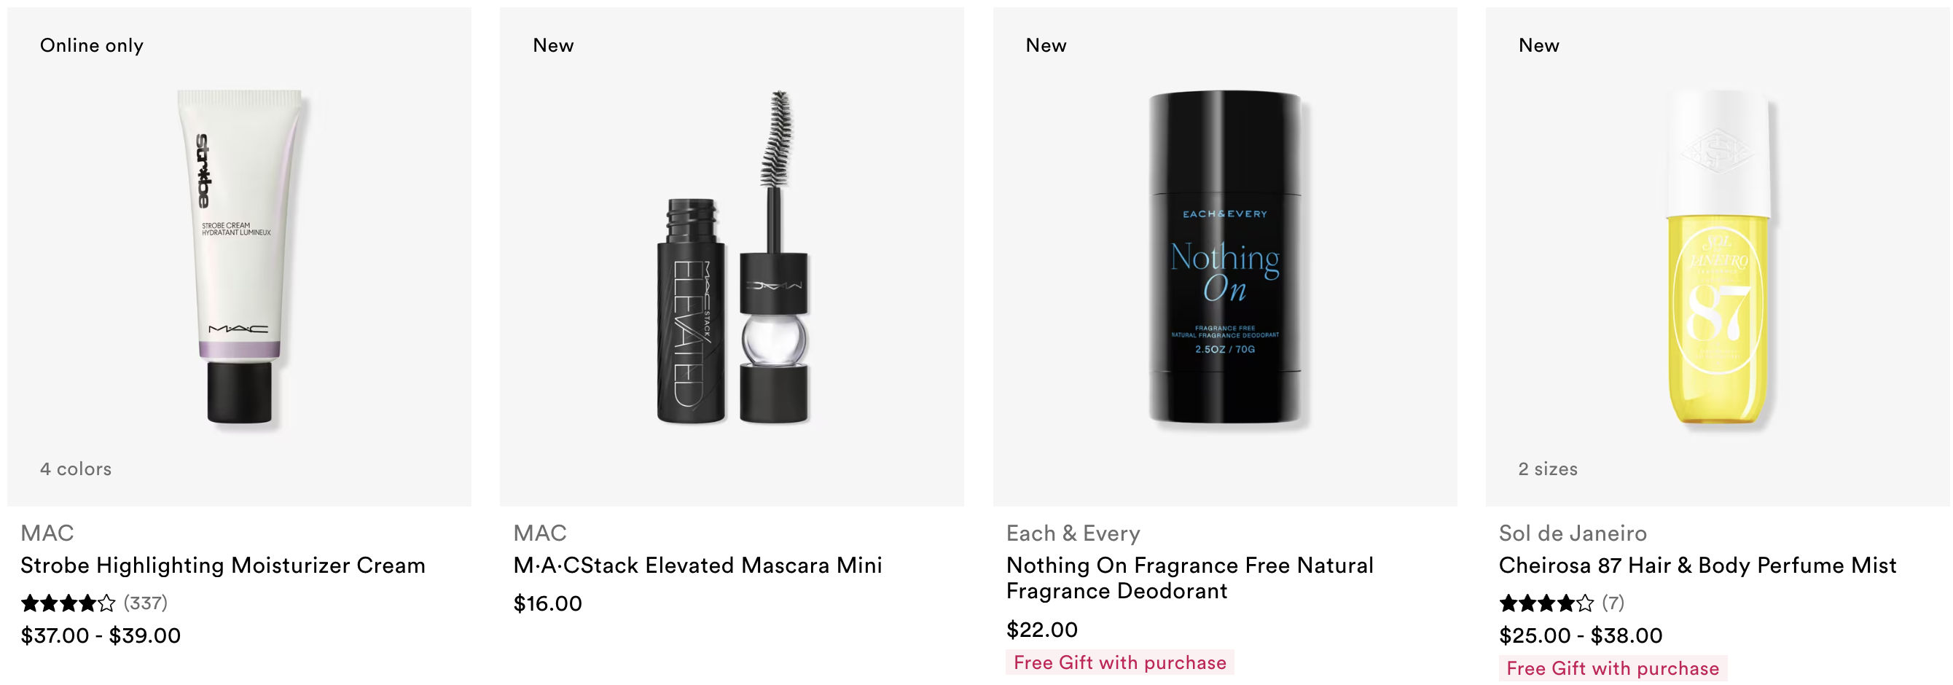Open the Sol de Janeiro yellow perfume mist image
The width and height of the screenshot is (1953, 685).
(1718, 257)
